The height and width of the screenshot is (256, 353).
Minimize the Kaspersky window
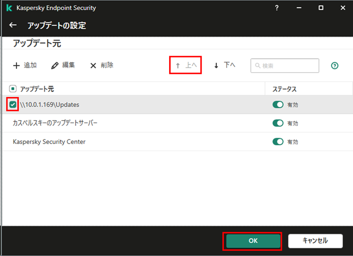[299, 8]
